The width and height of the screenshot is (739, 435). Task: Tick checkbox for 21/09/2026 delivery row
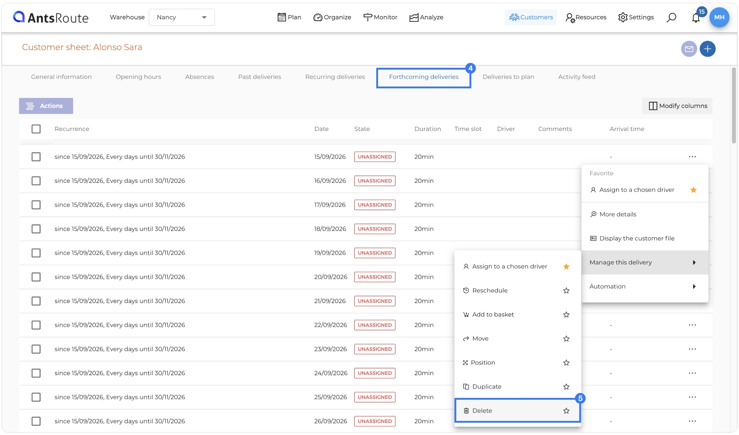(36, 301)
